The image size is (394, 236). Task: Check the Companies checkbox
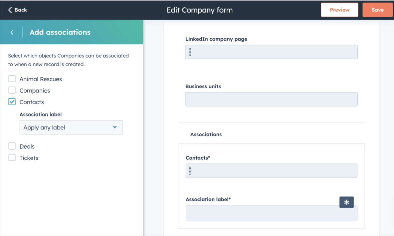[12, 90]
